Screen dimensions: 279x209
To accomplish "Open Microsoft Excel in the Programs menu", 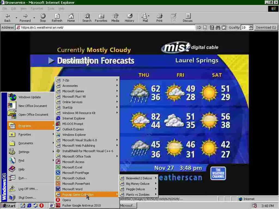I will point(87,167).
